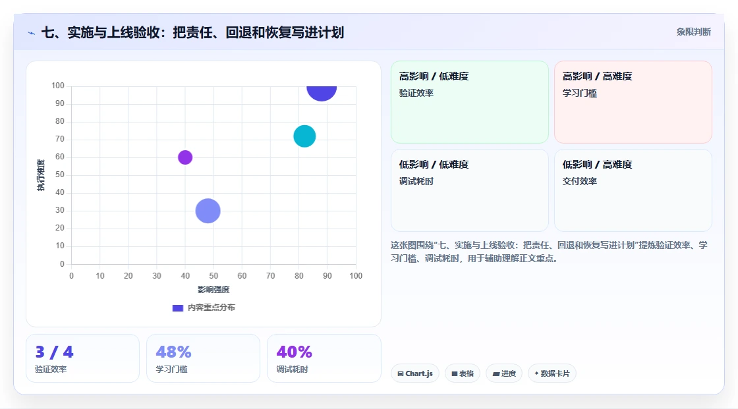Open the 低影响 / 高难度 quadrant card
The width and height of the screenshot is (738, 409).
[633, 190]
